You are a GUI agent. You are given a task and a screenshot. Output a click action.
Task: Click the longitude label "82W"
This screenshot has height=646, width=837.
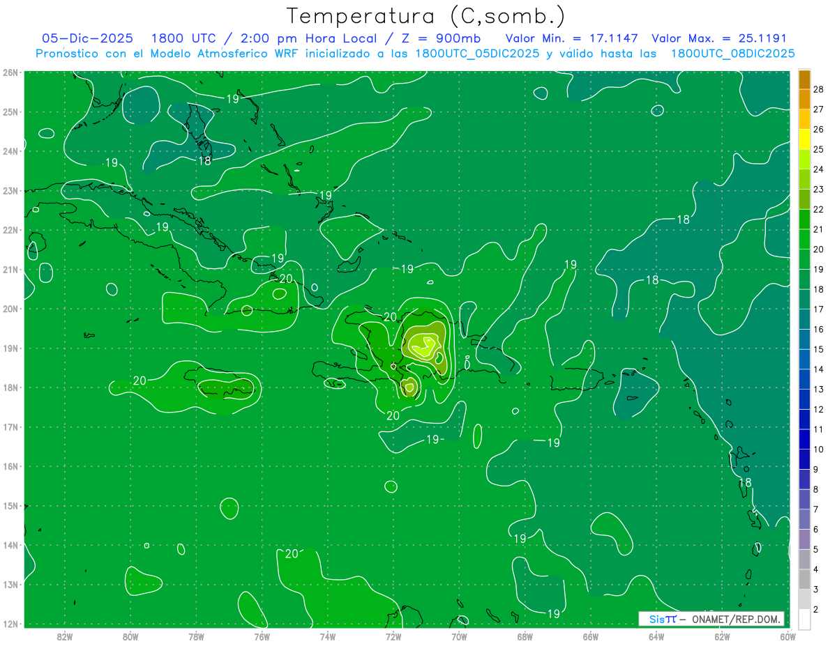(x=64, y=636)
